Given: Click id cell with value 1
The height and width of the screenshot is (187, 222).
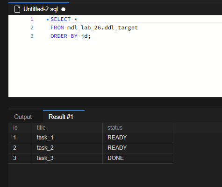Looking at the screenshot, I should click(x=20, y=138).
